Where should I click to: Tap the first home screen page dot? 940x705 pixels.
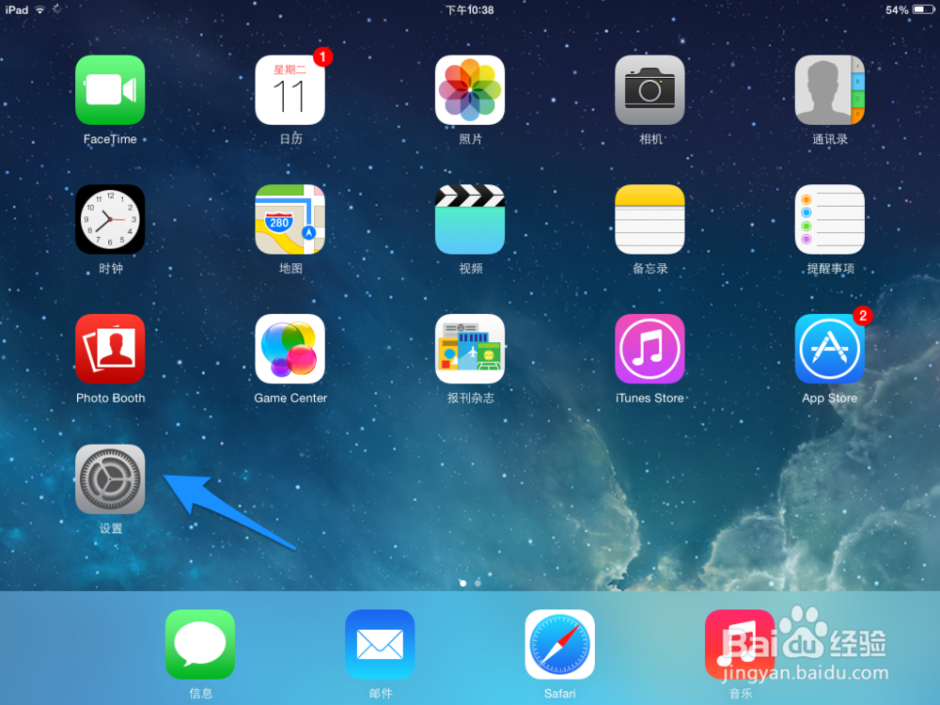click(x=462, y=583)
